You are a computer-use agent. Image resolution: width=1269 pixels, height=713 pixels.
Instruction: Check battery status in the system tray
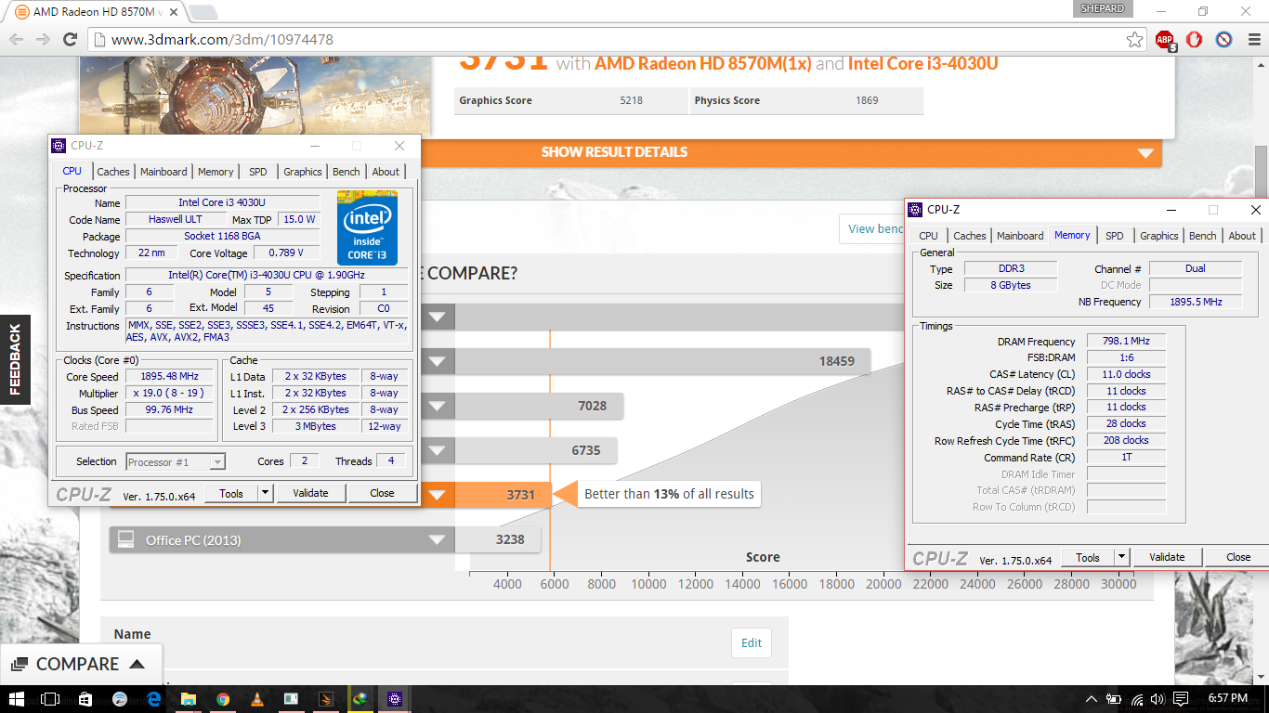(x=1114, y=699)
